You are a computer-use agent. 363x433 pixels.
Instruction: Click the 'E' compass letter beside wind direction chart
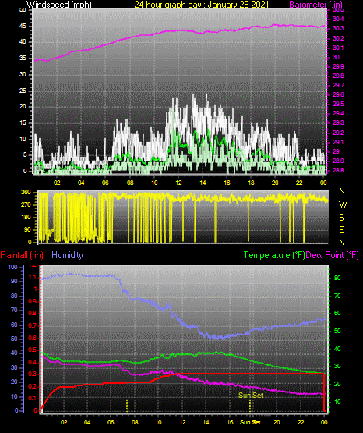pos(341,230)
